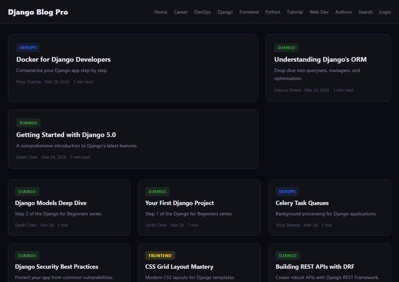Open the Authors page from the navbar

point(343,12)
